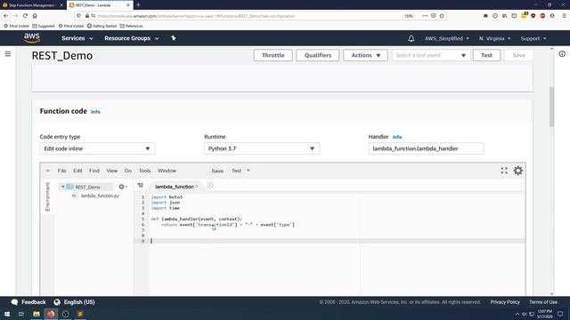Open editor Tools menu
570x320 pixels.
[144, 171]
